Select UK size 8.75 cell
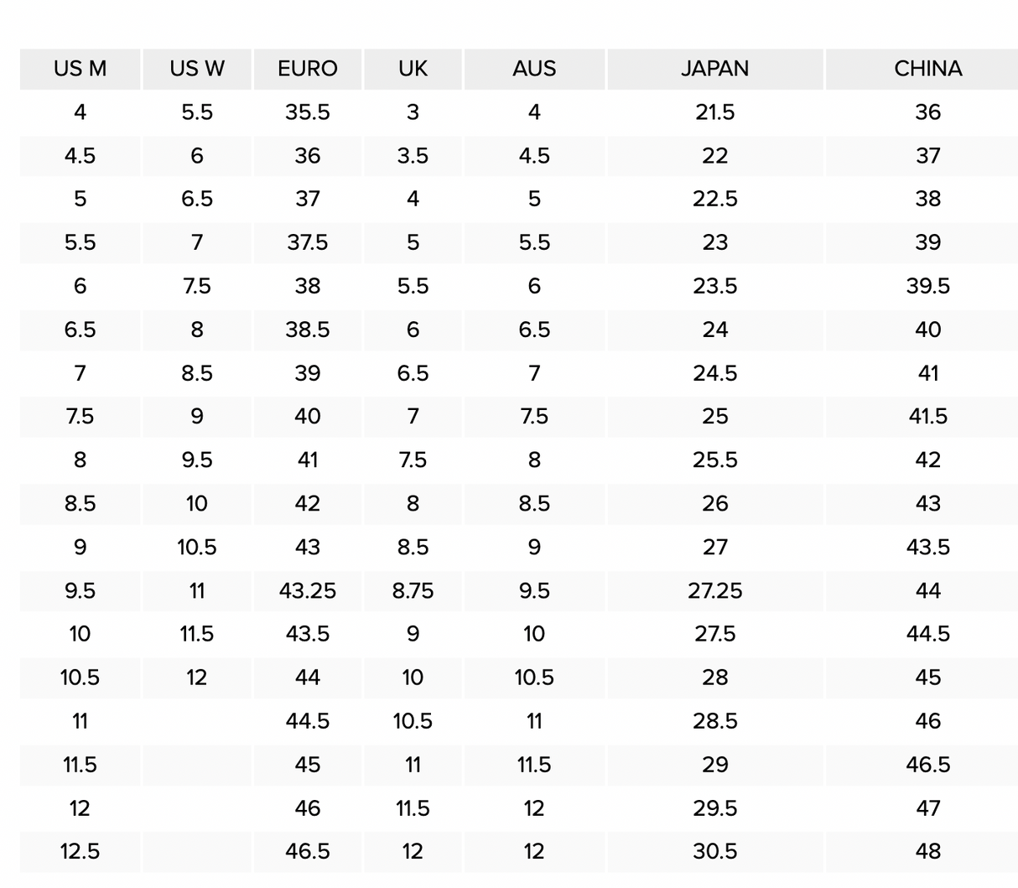The height and width of the screenshot is (888, 1018). (x=413, y=591)
